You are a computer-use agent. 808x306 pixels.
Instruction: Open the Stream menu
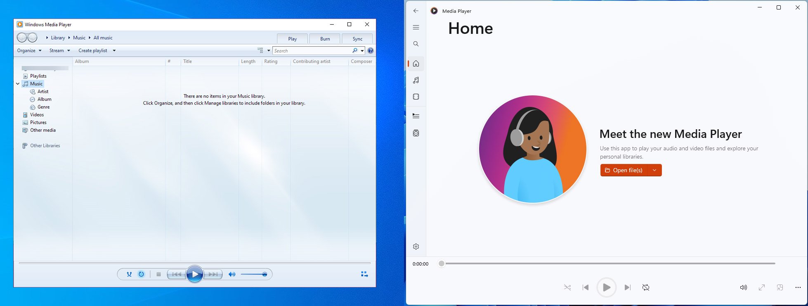[x=60, y=50]
